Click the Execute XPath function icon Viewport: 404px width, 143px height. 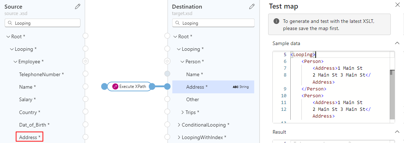[x=115, y=87]
